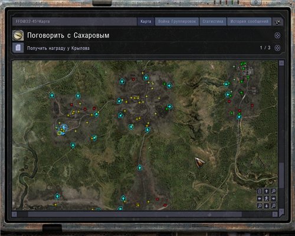Click the right button of the horizontal map scrollbar
This screenshot has height=236, width=295.
[x=275, y=214]
